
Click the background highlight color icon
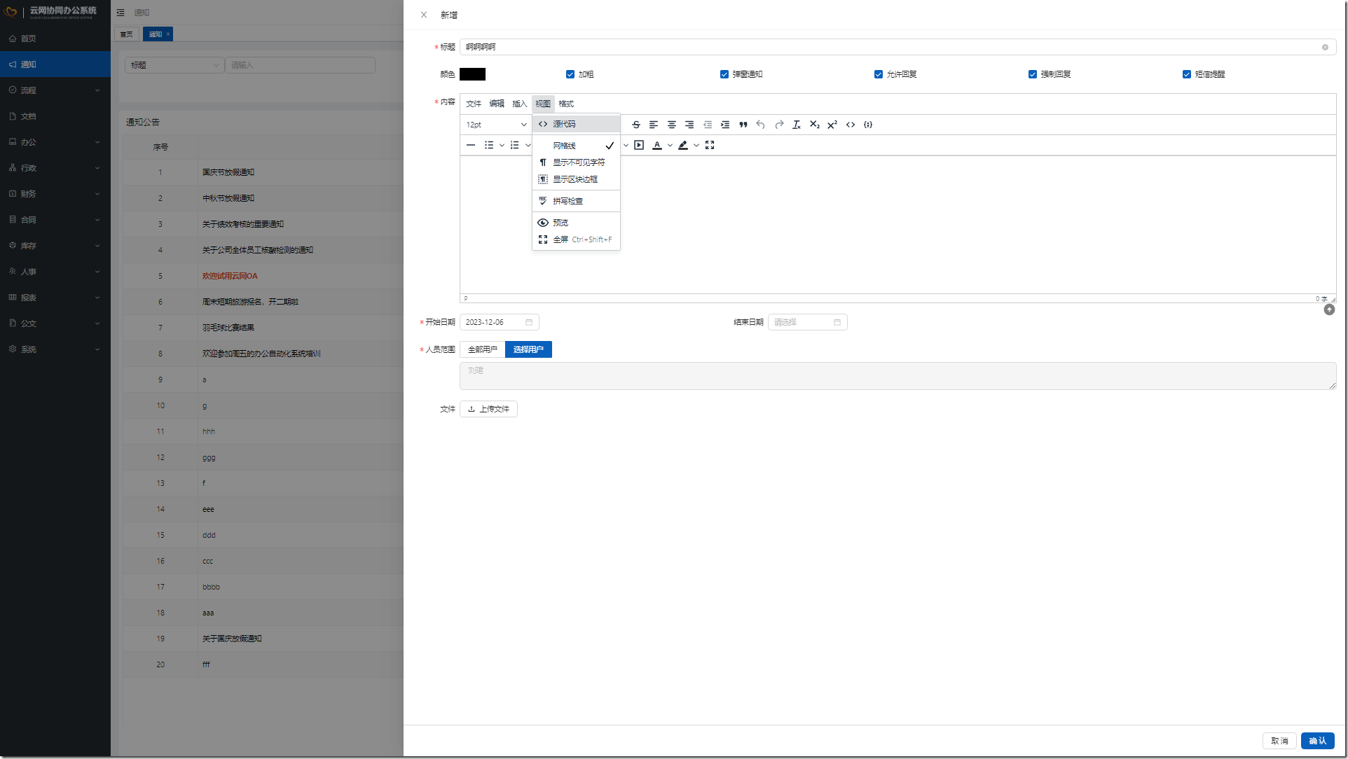(683, 145)
